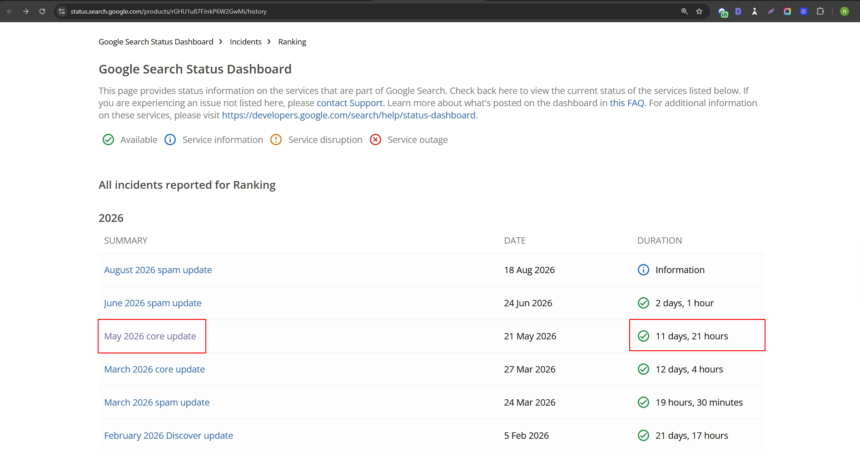Open the extension with the US badge
The width and height of the screenshot is (860, 451).
tap(723, 12)
